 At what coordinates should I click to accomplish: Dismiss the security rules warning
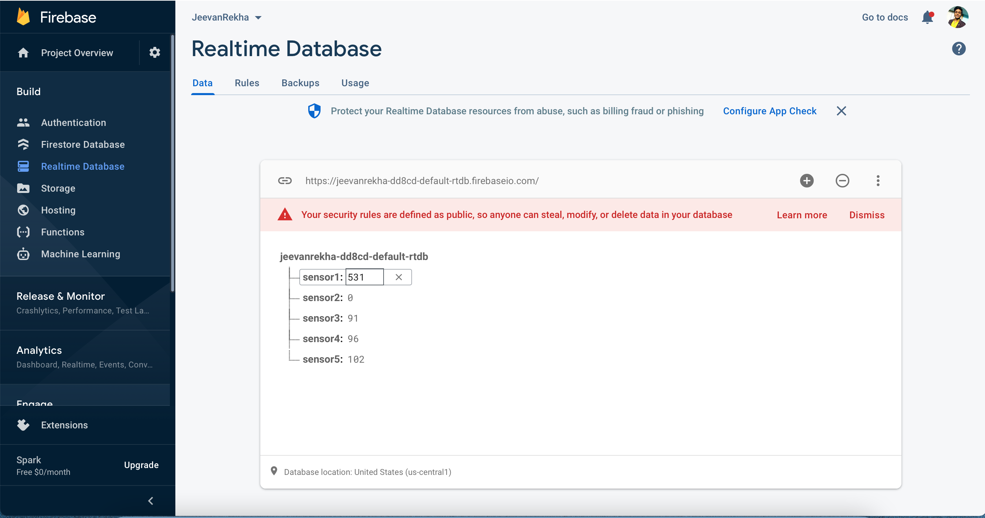(866, 215)
